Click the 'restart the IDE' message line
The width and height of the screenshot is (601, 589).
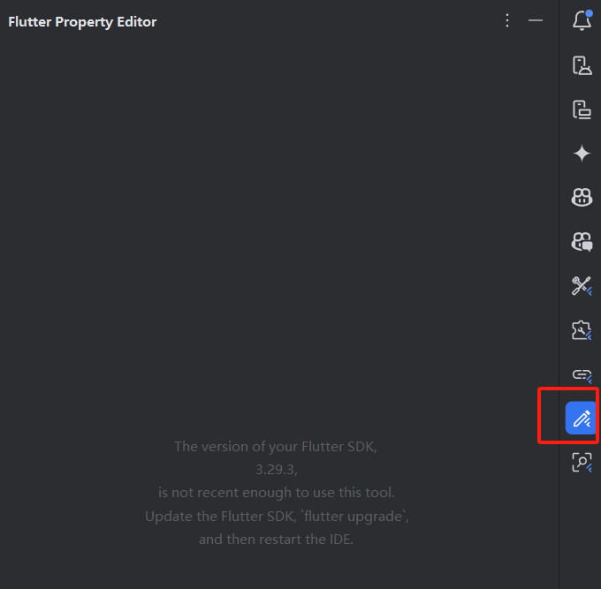point(276,540)
